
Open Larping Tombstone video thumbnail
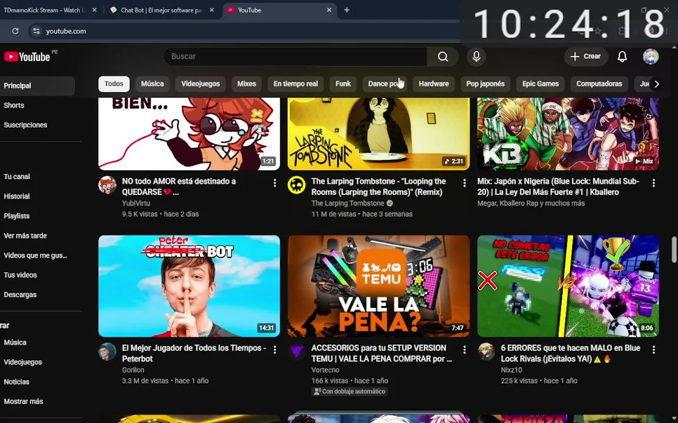point(378,134)
